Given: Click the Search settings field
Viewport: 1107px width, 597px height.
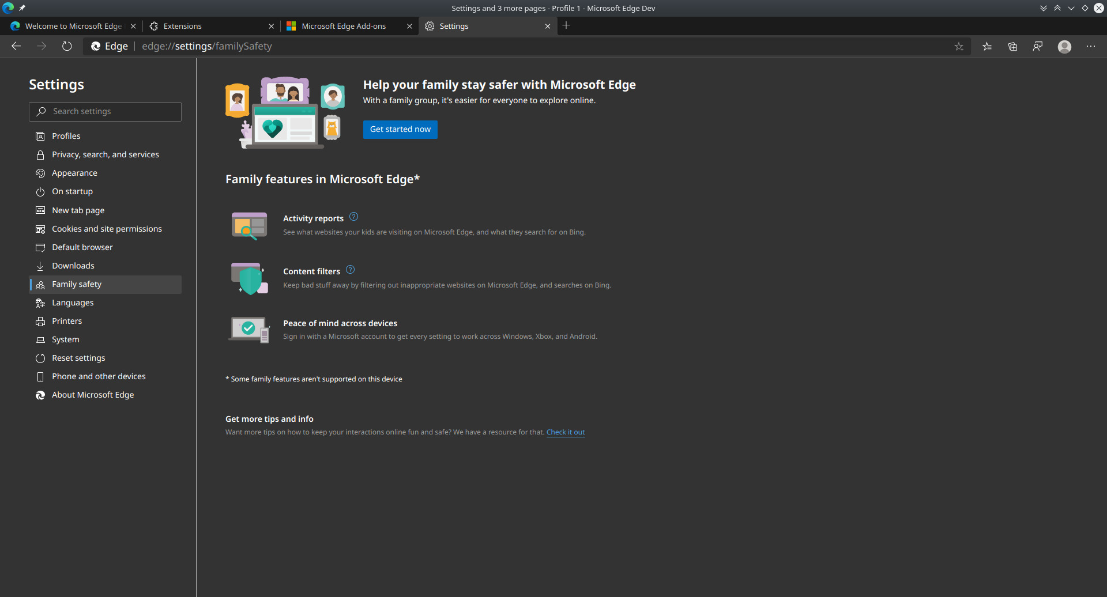Looking at the screenshot, I should coord(105,111).
